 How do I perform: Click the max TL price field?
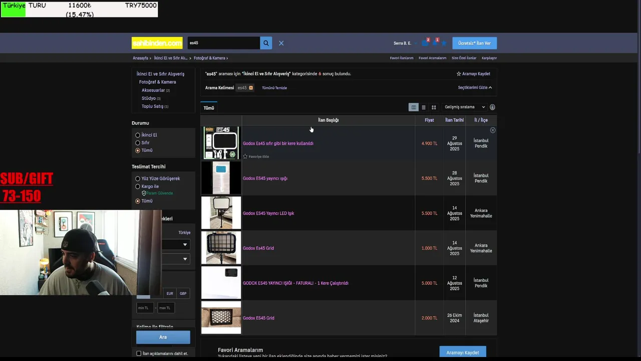point(166,308)
